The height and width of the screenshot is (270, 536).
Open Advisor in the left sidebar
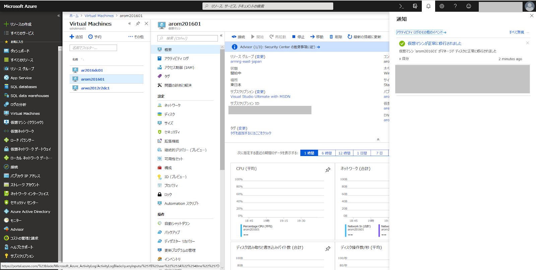[14, 229]
